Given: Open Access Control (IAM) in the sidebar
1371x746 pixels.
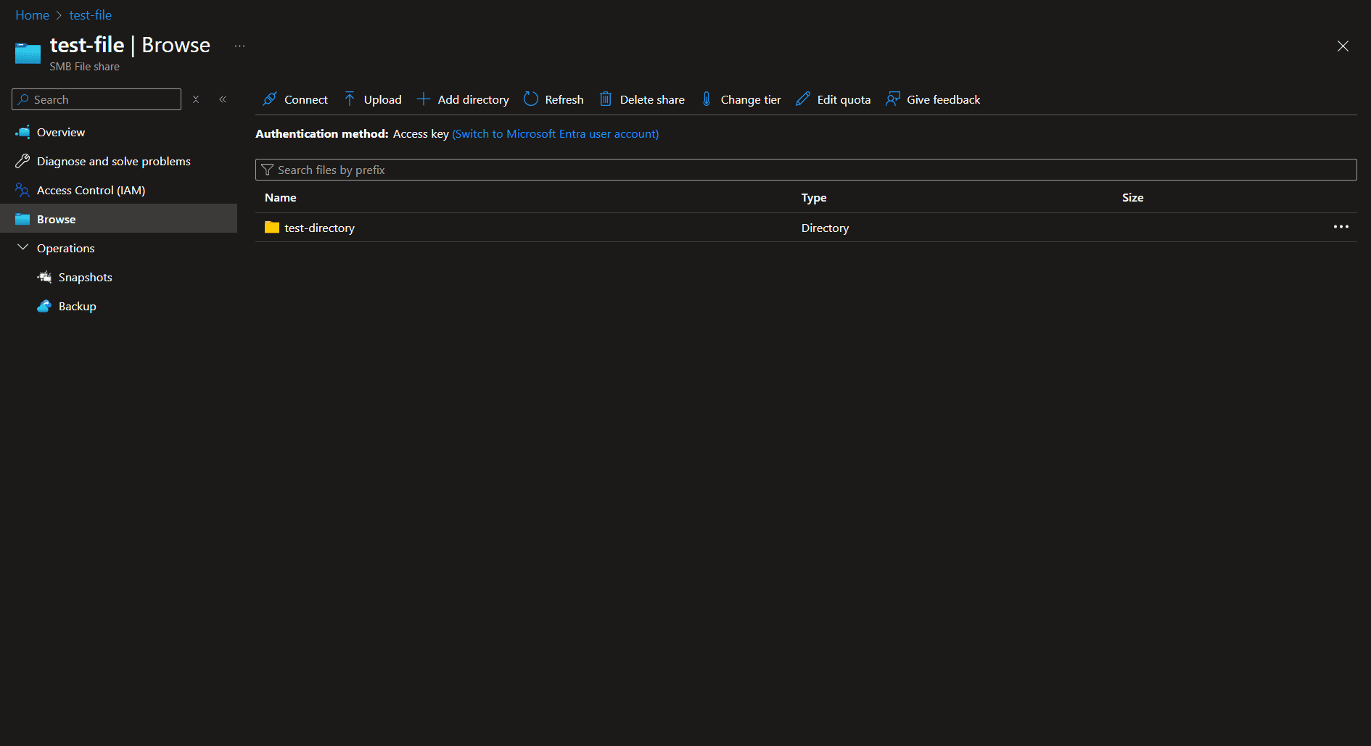Looking at the screenshot, I should point(90,190).
